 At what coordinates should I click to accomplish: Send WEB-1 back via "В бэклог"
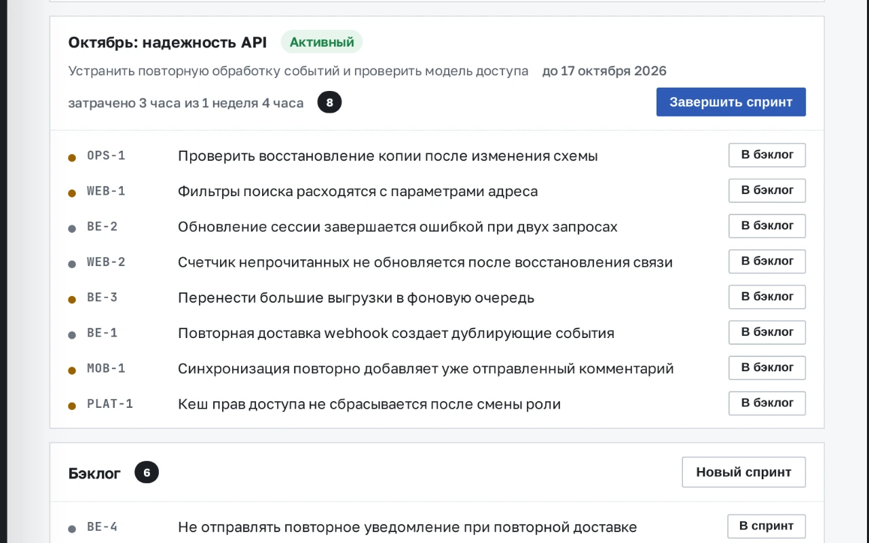(x=767, y=190)
